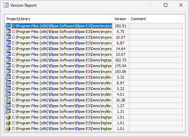Click the library icon beside version 5.22
Image resolution: width=189 pixels, height=137 pixels.
pyautogui.click(x=8, y=89)
